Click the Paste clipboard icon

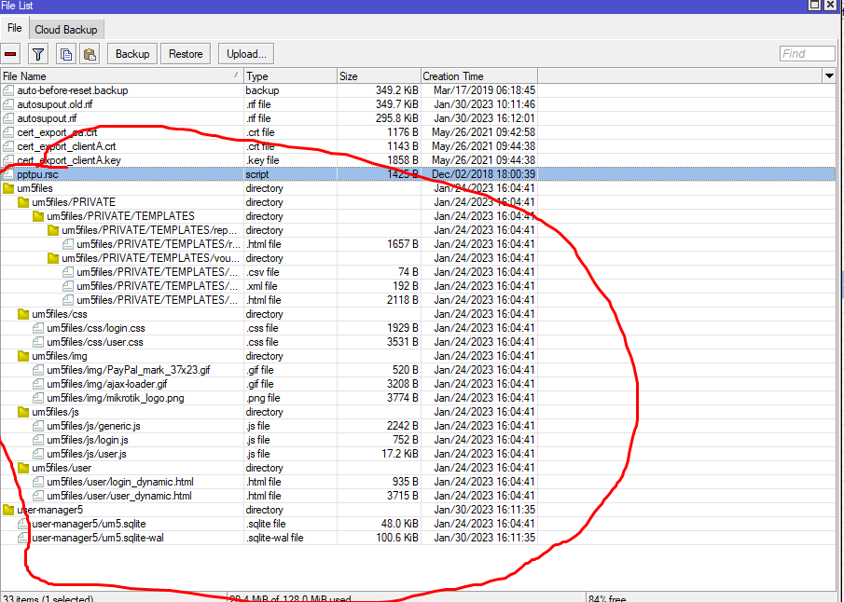[x=89, y=54]
